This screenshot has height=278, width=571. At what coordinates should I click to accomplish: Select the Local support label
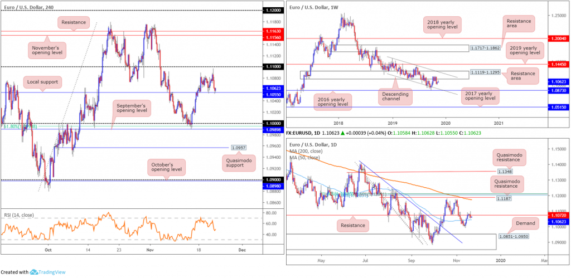[x=42, y=82]
